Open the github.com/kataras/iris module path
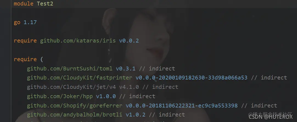The height and width of the screenshot is (122, 297). tap(78, 41)
